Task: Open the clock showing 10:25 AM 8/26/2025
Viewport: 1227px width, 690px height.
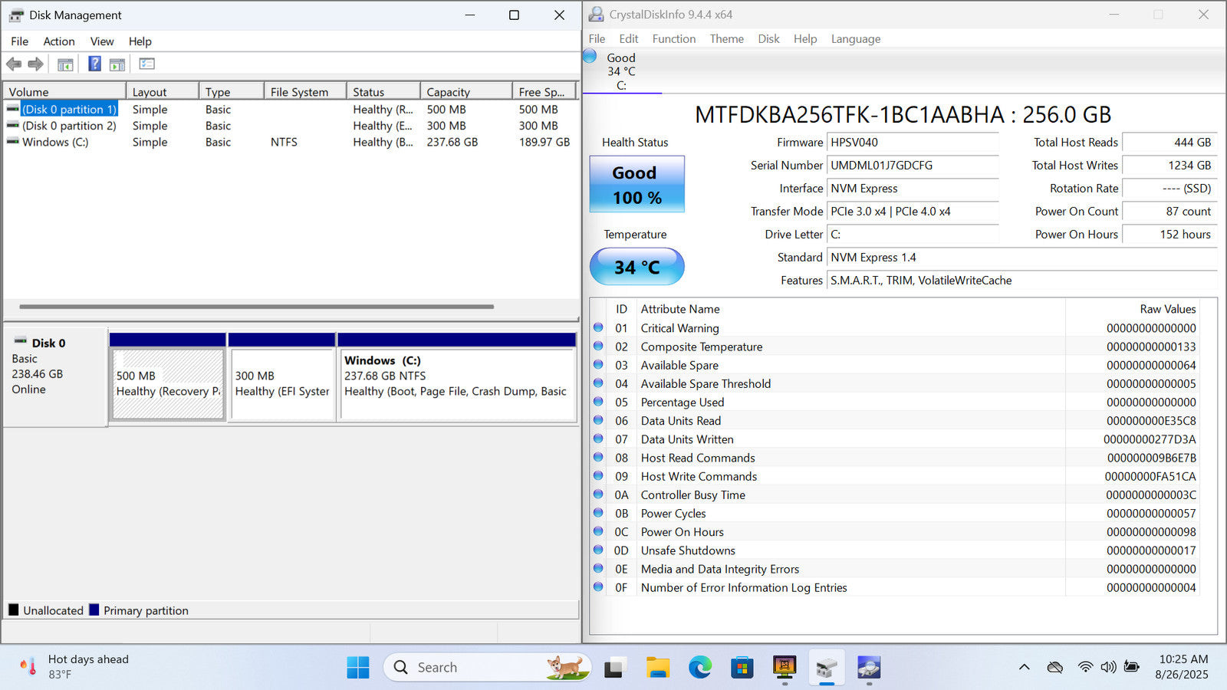Action: point(1183,667)
